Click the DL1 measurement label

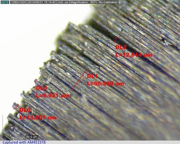92,76
